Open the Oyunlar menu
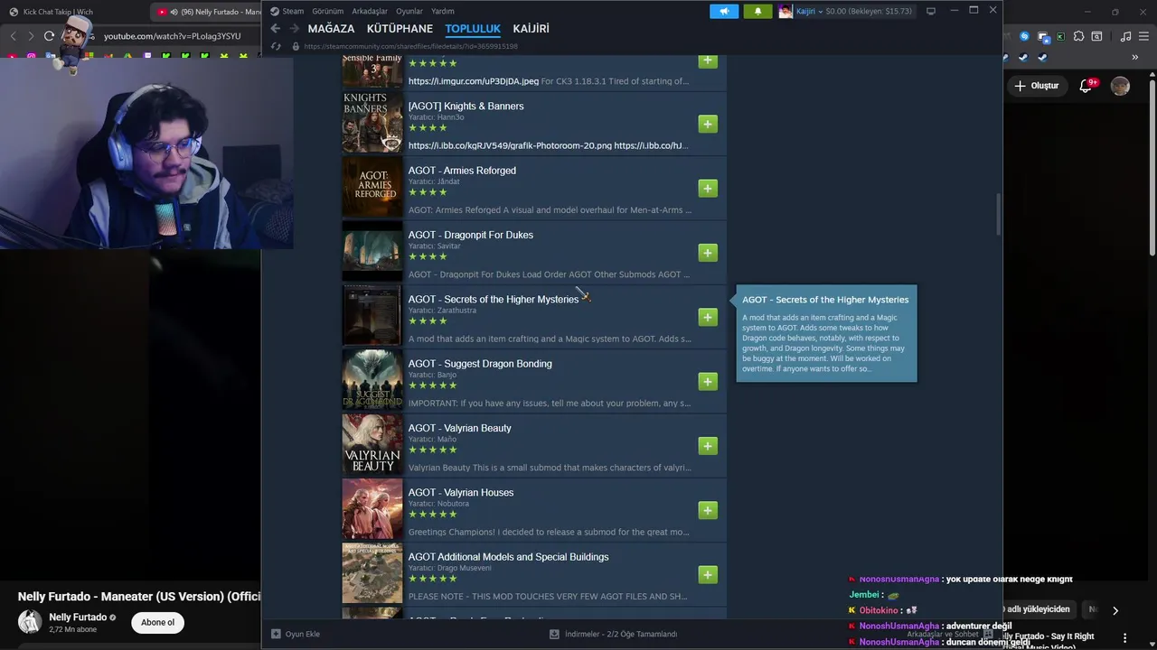This screenshot has height=650, width=1157. pos(409,11)
